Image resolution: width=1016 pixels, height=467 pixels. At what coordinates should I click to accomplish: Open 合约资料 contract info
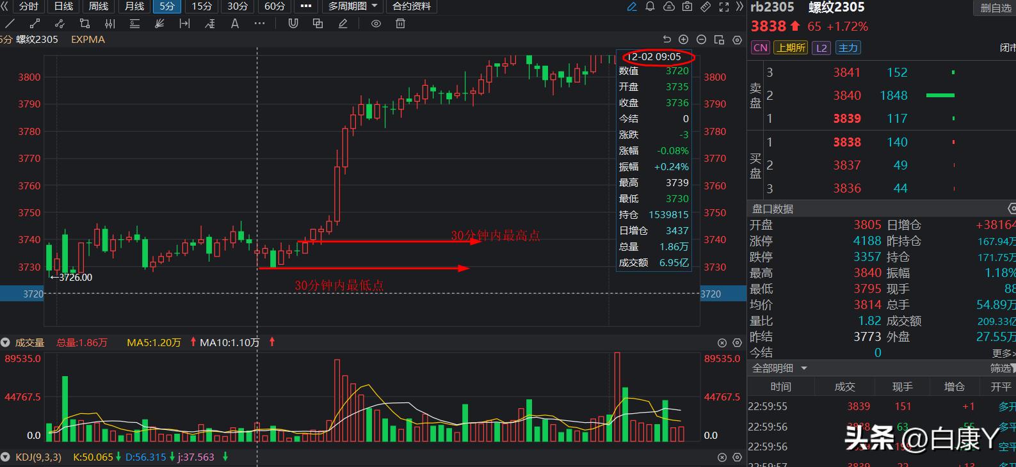click(x=411, y=6)
